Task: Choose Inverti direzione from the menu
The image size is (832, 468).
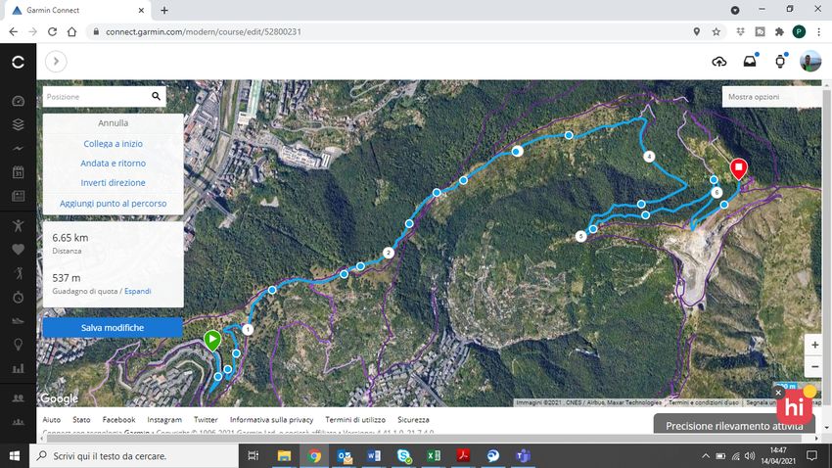Action: coord(114,183)
